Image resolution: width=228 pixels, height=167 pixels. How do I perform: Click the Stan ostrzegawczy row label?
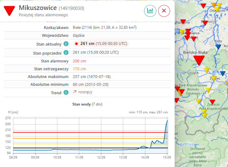coord(51,69)
